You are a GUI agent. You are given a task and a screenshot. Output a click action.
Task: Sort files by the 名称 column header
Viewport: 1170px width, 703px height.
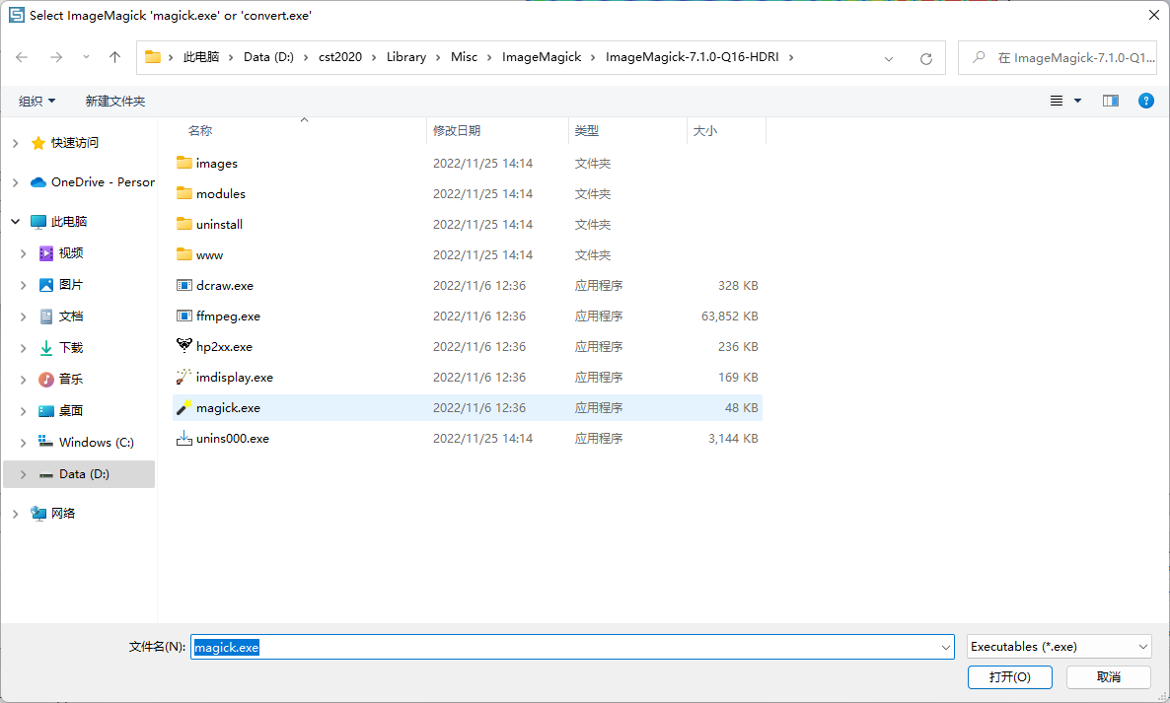(x=200, y=129)
